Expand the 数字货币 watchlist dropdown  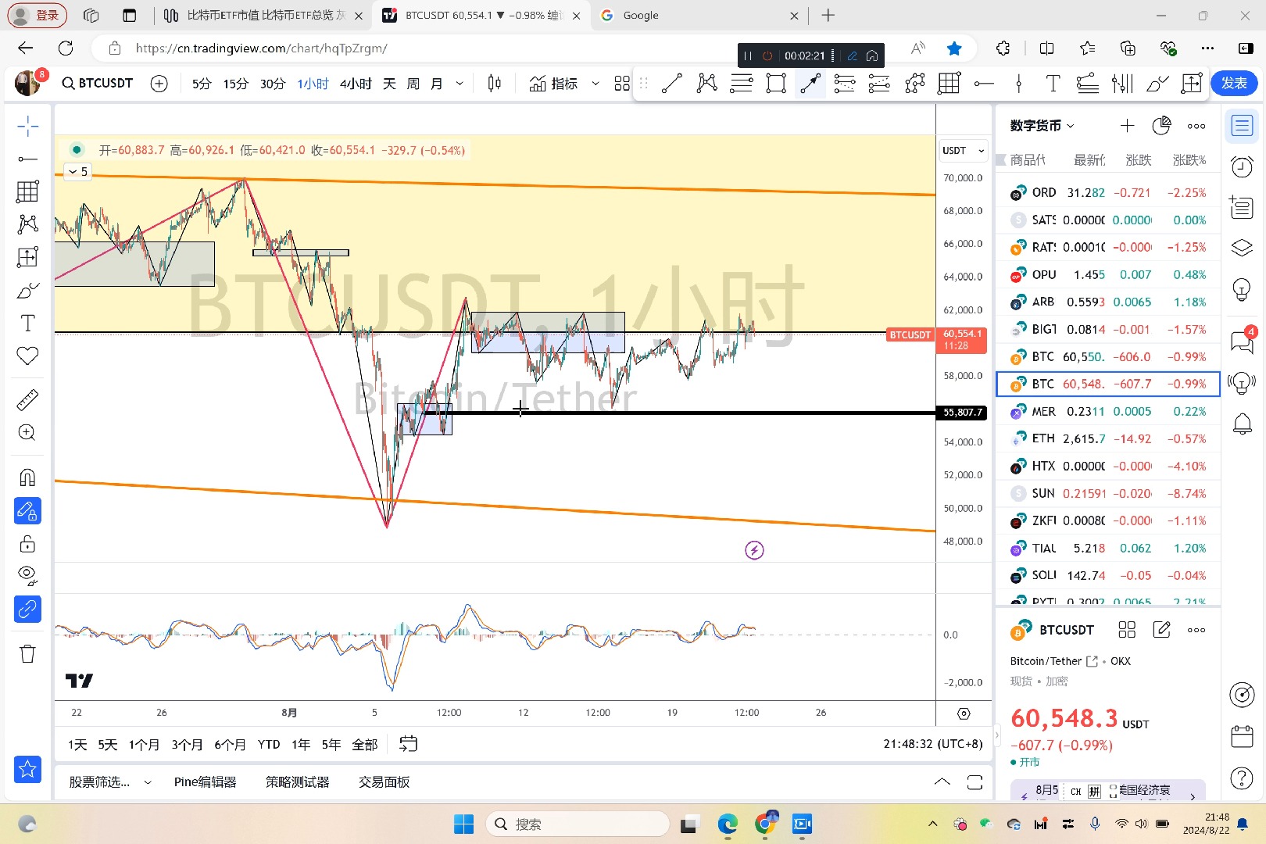pyautogui.click(x=1042, y=126)
